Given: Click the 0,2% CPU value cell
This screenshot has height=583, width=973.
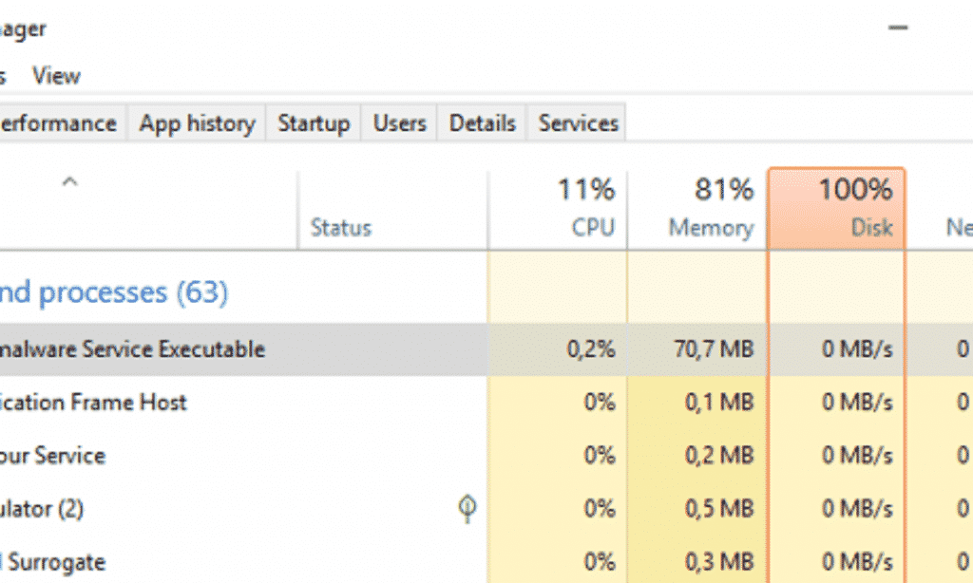Looking at the screenshot, I should tap(558, 349).
